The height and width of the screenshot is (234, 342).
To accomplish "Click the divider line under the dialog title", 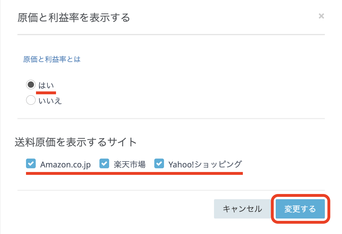I will tap(171, 35).
